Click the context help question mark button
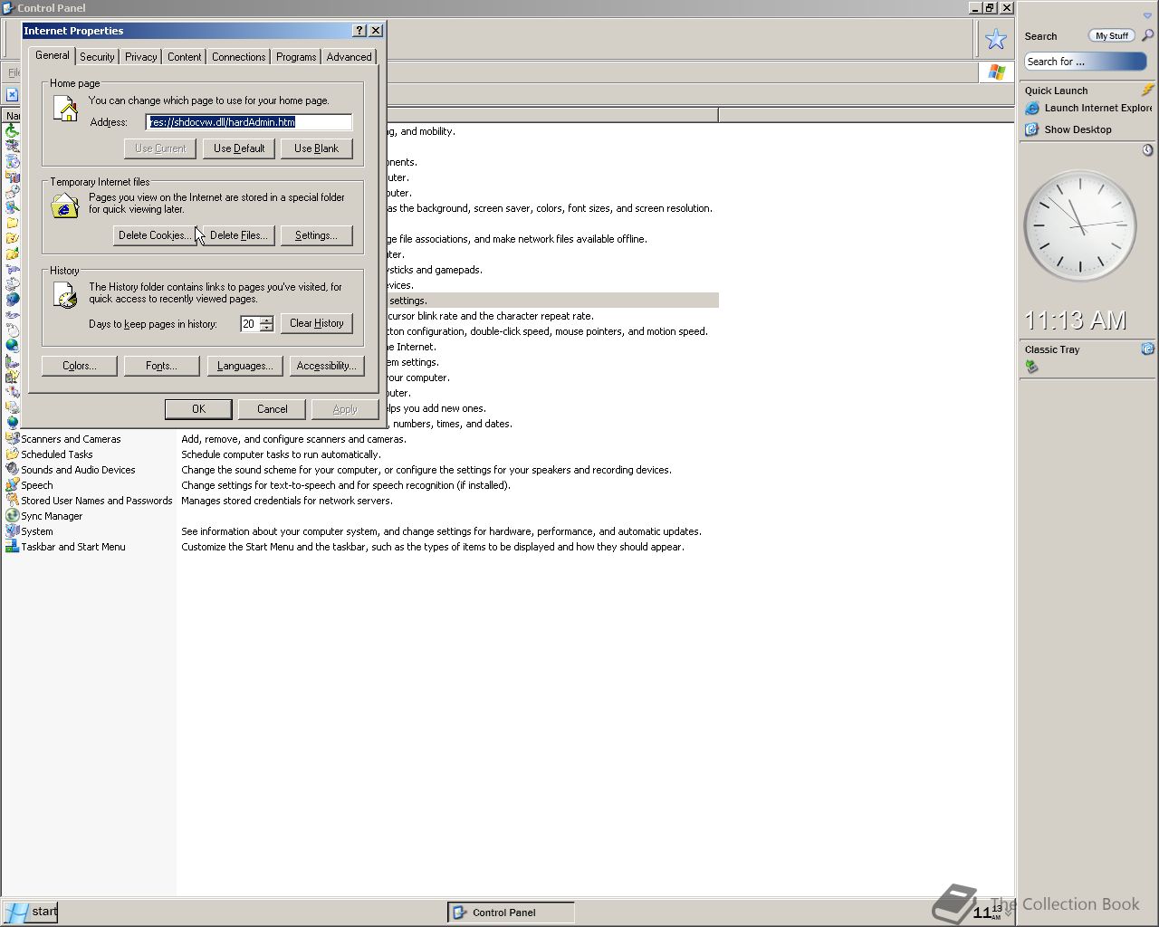The width and height of the screenshot is (1159, 927). [359, 31]
